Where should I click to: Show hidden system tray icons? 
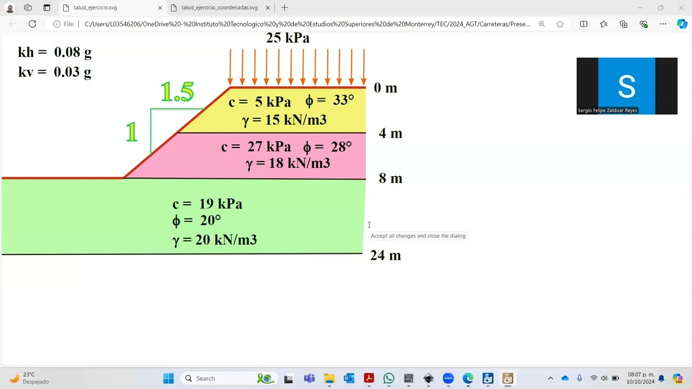pyautogui.click(x=550, y=378)
